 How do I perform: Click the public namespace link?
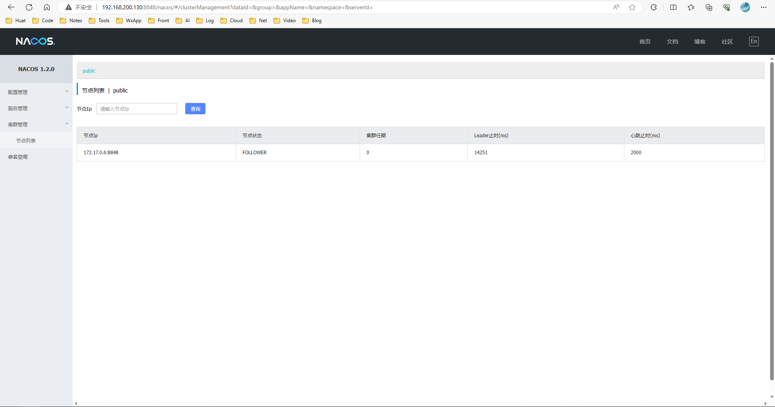(89, 71)
